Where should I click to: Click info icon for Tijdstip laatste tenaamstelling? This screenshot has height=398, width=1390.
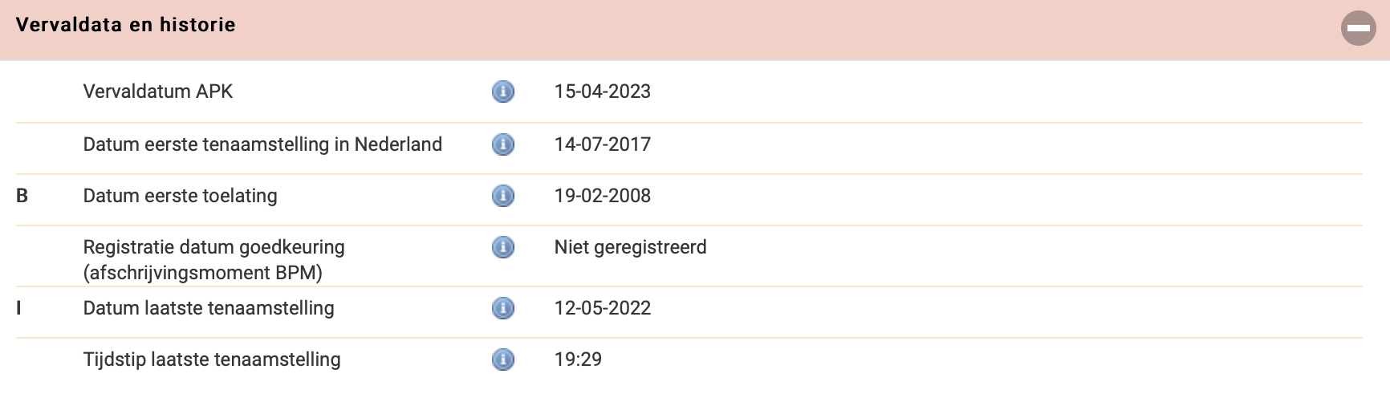502,359
